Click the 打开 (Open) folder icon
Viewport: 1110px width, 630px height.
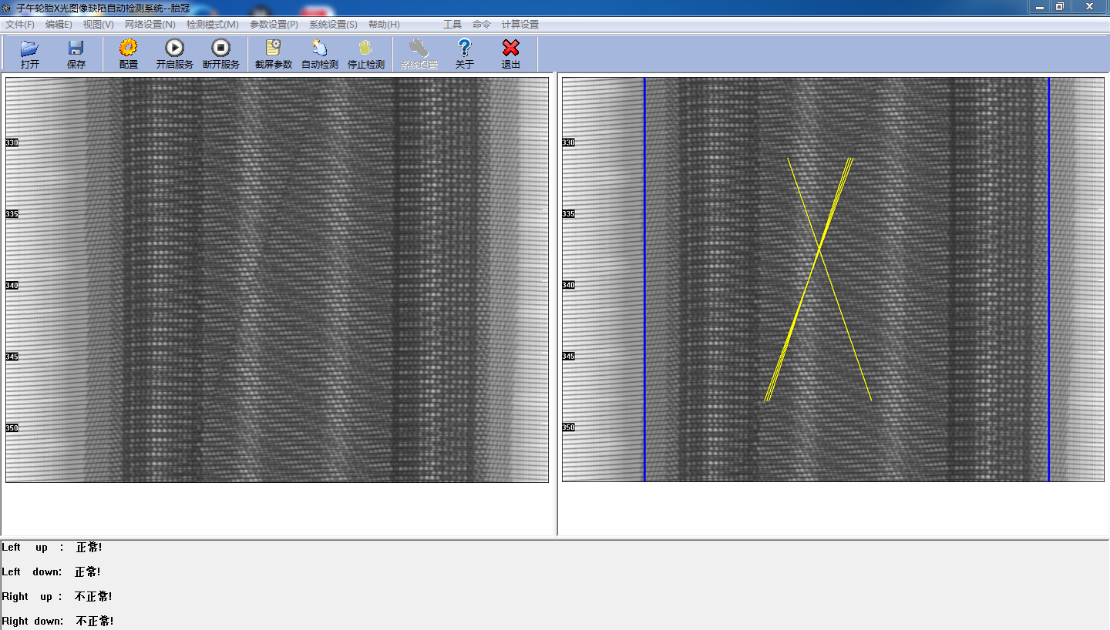30,49
